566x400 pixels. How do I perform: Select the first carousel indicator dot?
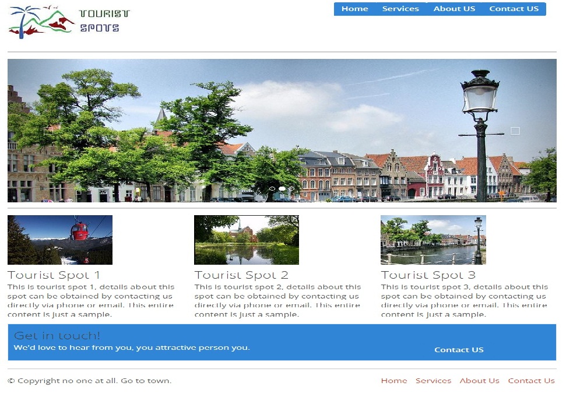click(x=271, y=189)
